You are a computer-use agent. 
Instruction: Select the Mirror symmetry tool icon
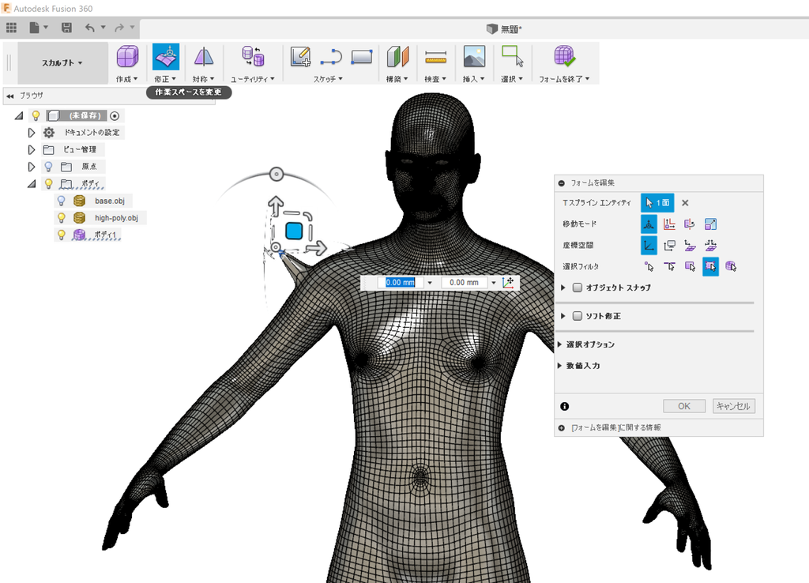[x=204, y=57]
